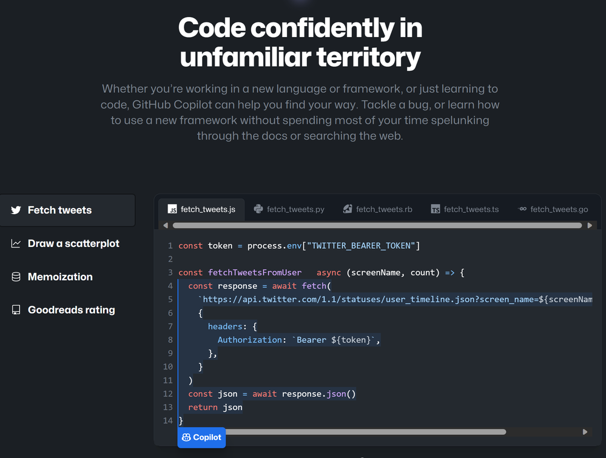606x458 pixels.
Task: Click the Twitter bird icon
Action: coord(16,210)
